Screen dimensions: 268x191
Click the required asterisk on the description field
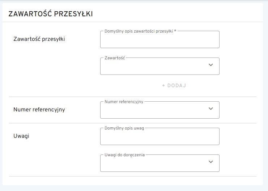(175, 31)
